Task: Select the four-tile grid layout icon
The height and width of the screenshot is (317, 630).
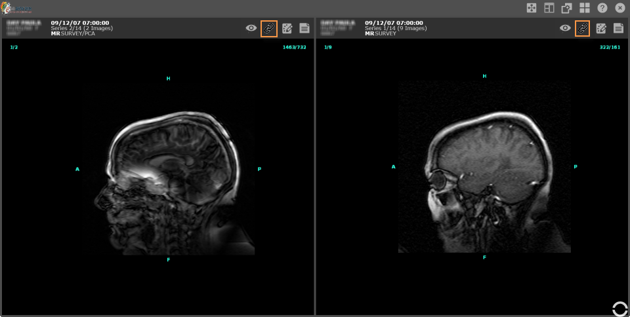Action: point(584,8)
